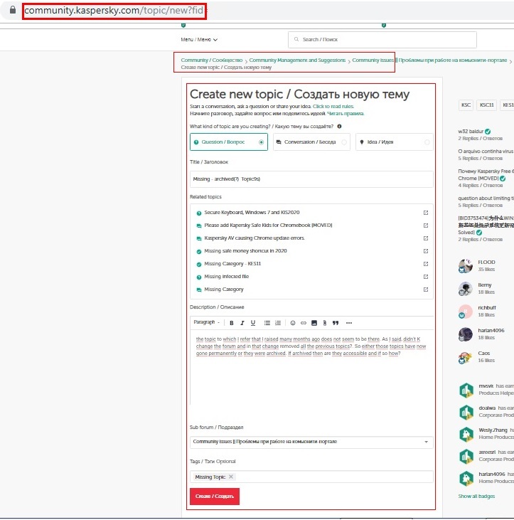Image resolution: width=514 pixels, height=520 pixels.
Task: Click mvsvk's badge icon
Action: pos(466,390)
